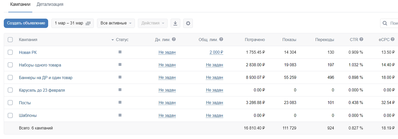Screen dimensions: 398x139
Task: Select checkbox for Карусель до 23 февраля
Action: point(10,90)
